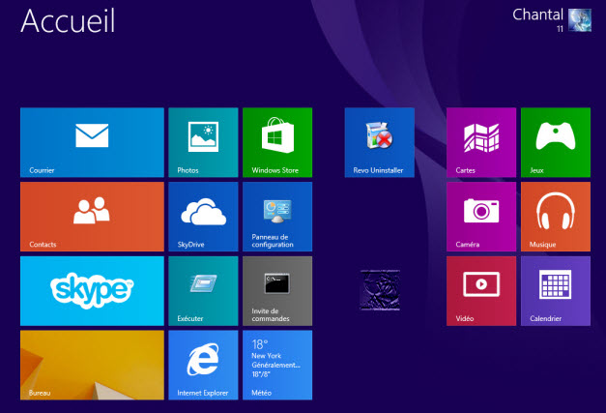Open Panneau de configuration tile
The width and height of the screenshot is (606, 413).
(x=276, y=217)
